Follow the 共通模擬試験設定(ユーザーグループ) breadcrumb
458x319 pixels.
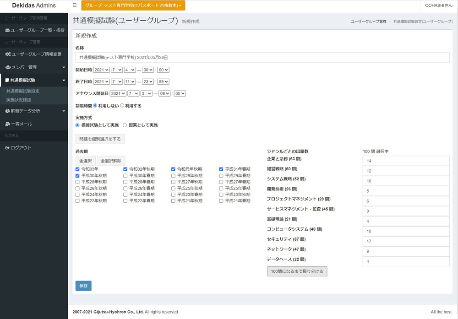pyautogui.click(x=423, y=22)
